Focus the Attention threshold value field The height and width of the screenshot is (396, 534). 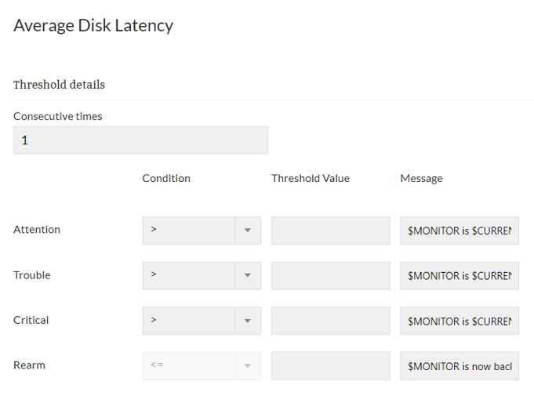pyautogui.click(x=330, y=231)
